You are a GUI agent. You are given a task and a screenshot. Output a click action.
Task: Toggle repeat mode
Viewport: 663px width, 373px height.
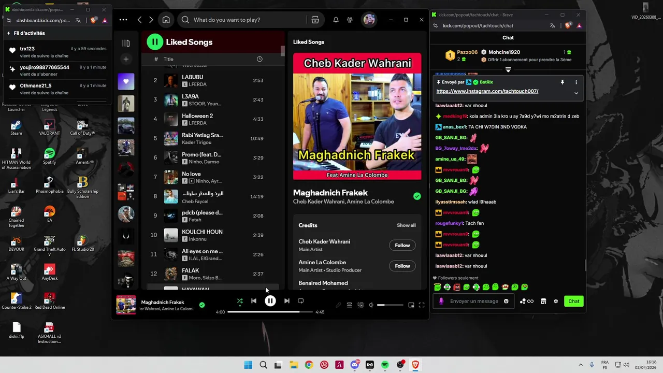coord(301,300)
